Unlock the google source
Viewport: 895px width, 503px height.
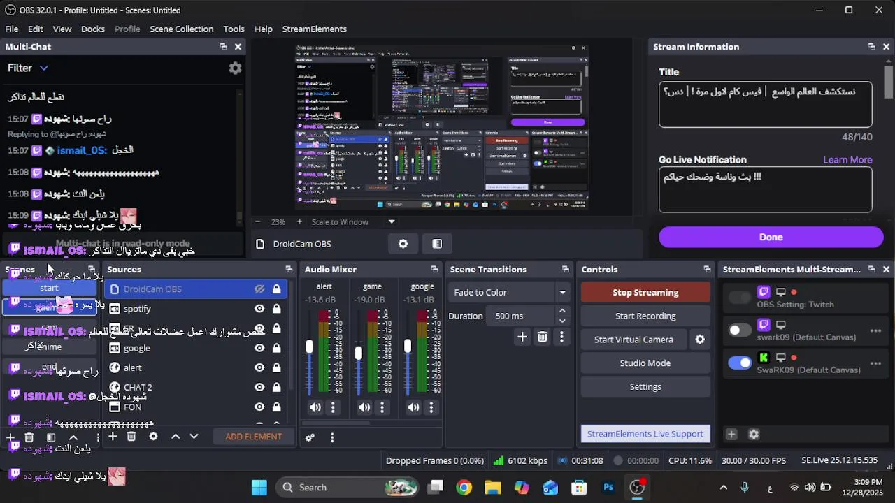277,348
